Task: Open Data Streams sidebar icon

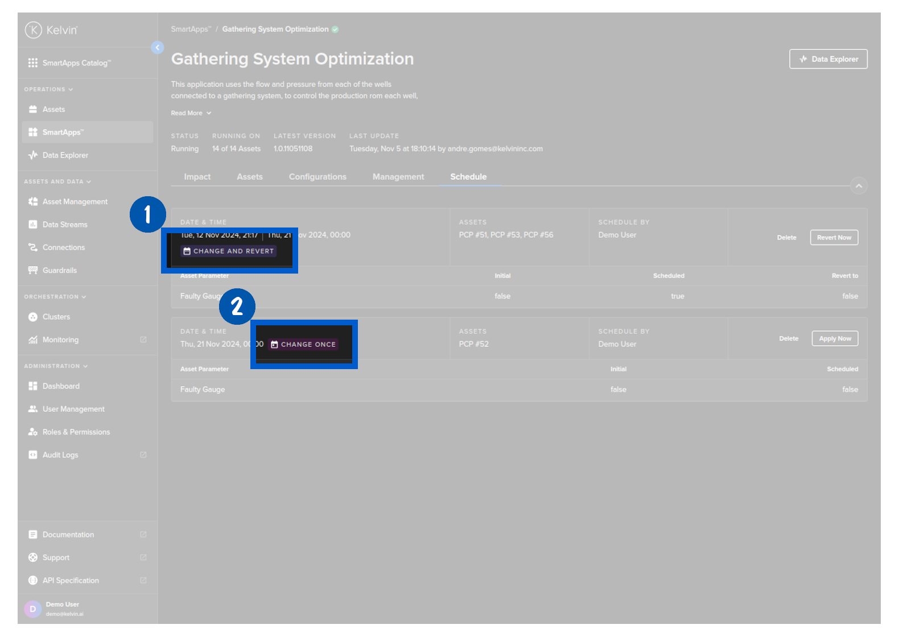Action: pyautogui.click(x=33, y=225)
